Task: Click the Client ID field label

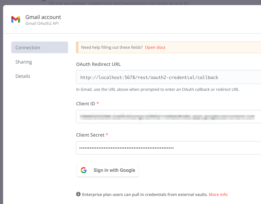Action: [85, 103]
